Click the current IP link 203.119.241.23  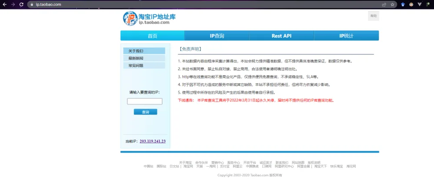click(152, 141)
